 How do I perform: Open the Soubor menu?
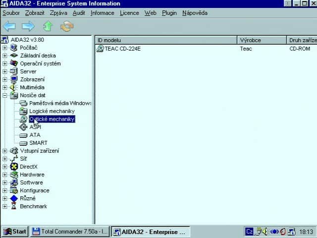tap(11, 13)
